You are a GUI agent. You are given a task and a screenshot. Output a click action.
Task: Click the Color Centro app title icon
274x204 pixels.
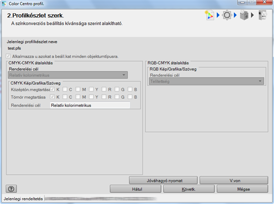(x=4, y=4)
